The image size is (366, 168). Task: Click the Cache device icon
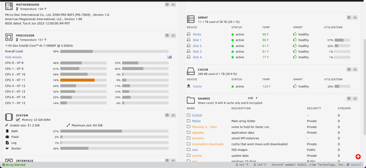(188, 86)
